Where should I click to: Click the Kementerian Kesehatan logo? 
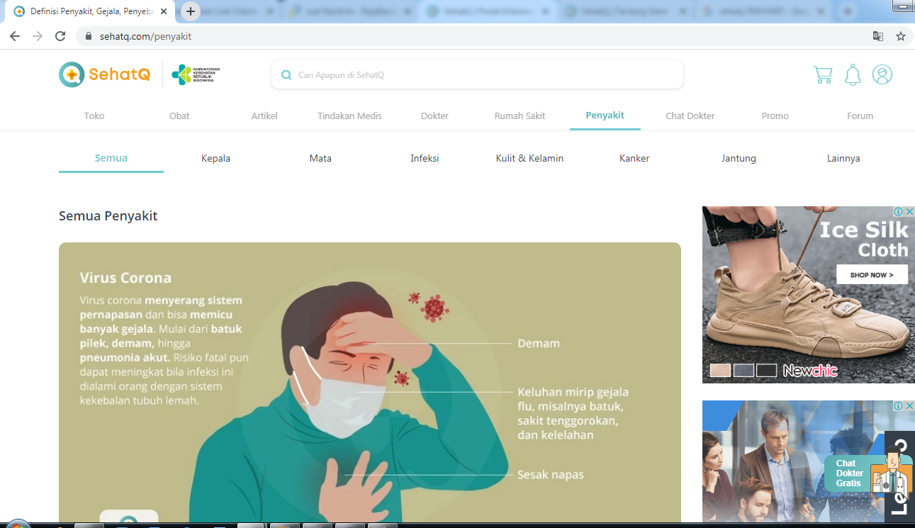pos(194,74)
